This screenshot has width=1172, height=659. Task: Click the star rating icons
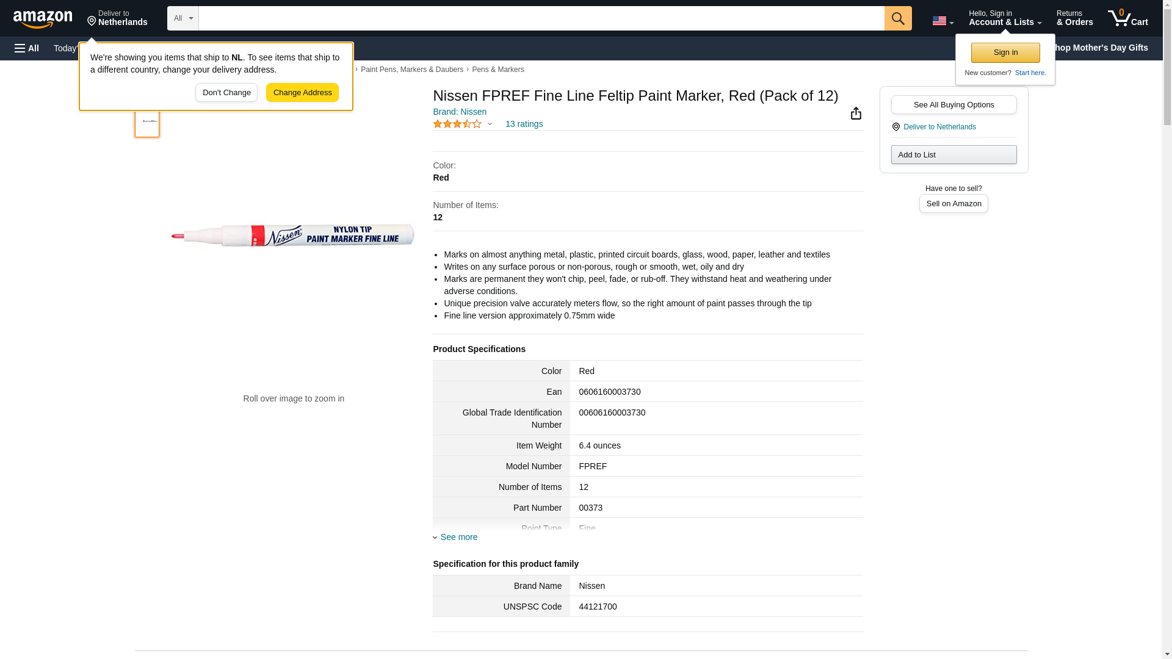tap(457, 124)
